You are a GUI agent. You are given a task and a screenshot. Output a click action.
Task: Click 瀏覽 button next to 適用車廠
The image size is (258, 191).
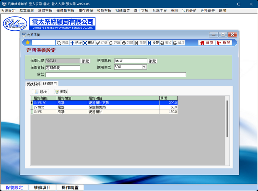click(x=152, y=61)
